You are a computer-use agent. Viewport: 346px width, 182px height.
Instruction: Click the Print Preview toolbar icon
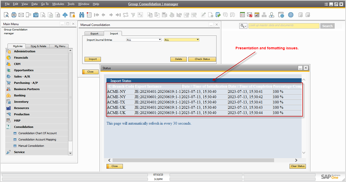click(x=6, y=15)
